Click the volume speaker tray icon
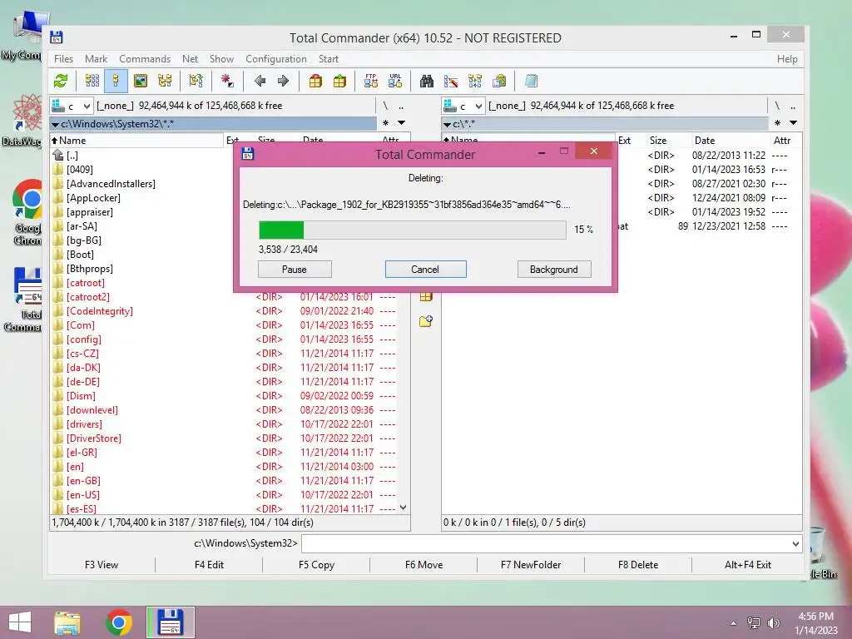The image size is (852, 639). (774, 623)
